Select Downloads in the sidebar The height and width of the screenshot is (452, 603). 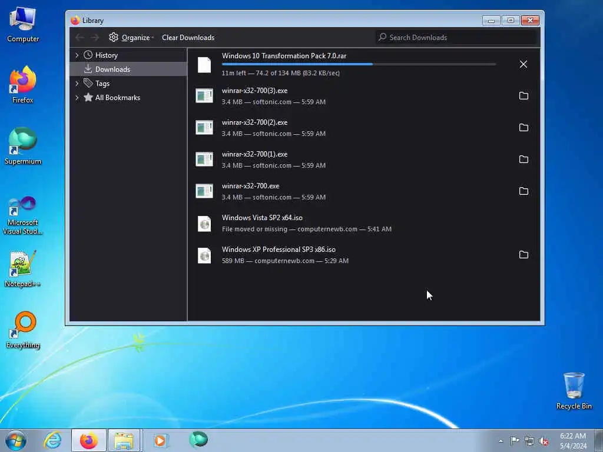(x=112, y=69)
